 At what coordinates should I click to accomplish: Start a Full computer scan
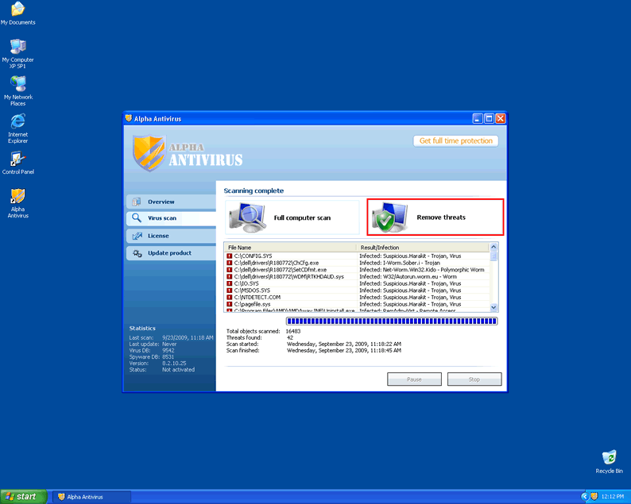292,217
